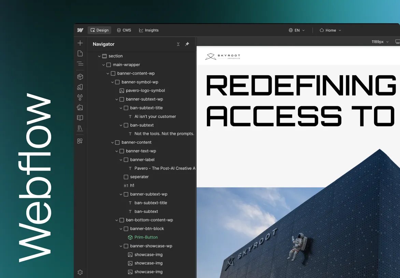This screenshot has width=400, height=278.
Task: Pin the Navigator panel
Action: pyautogui.click(x=187, y=44)
